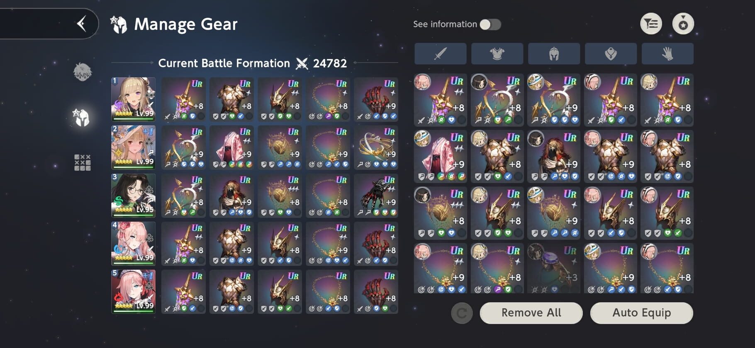Filter gear by helmet tab
Screen dimensions: 755x348
click(x=554, y=53)
